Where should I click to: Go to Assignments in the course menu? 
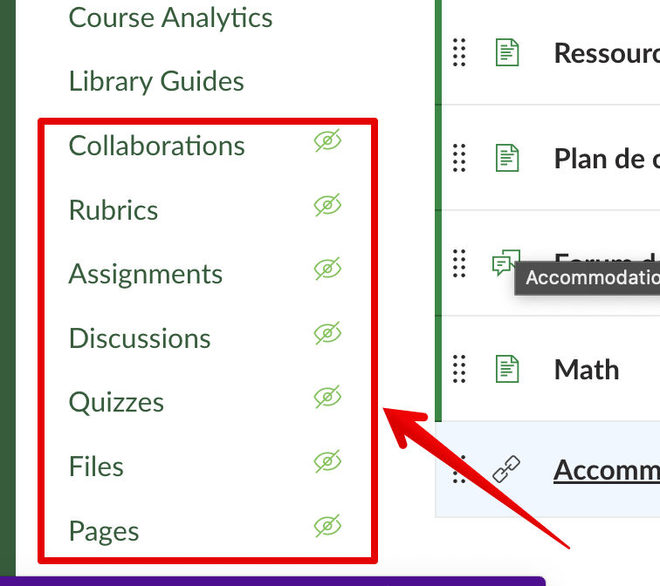146,274
